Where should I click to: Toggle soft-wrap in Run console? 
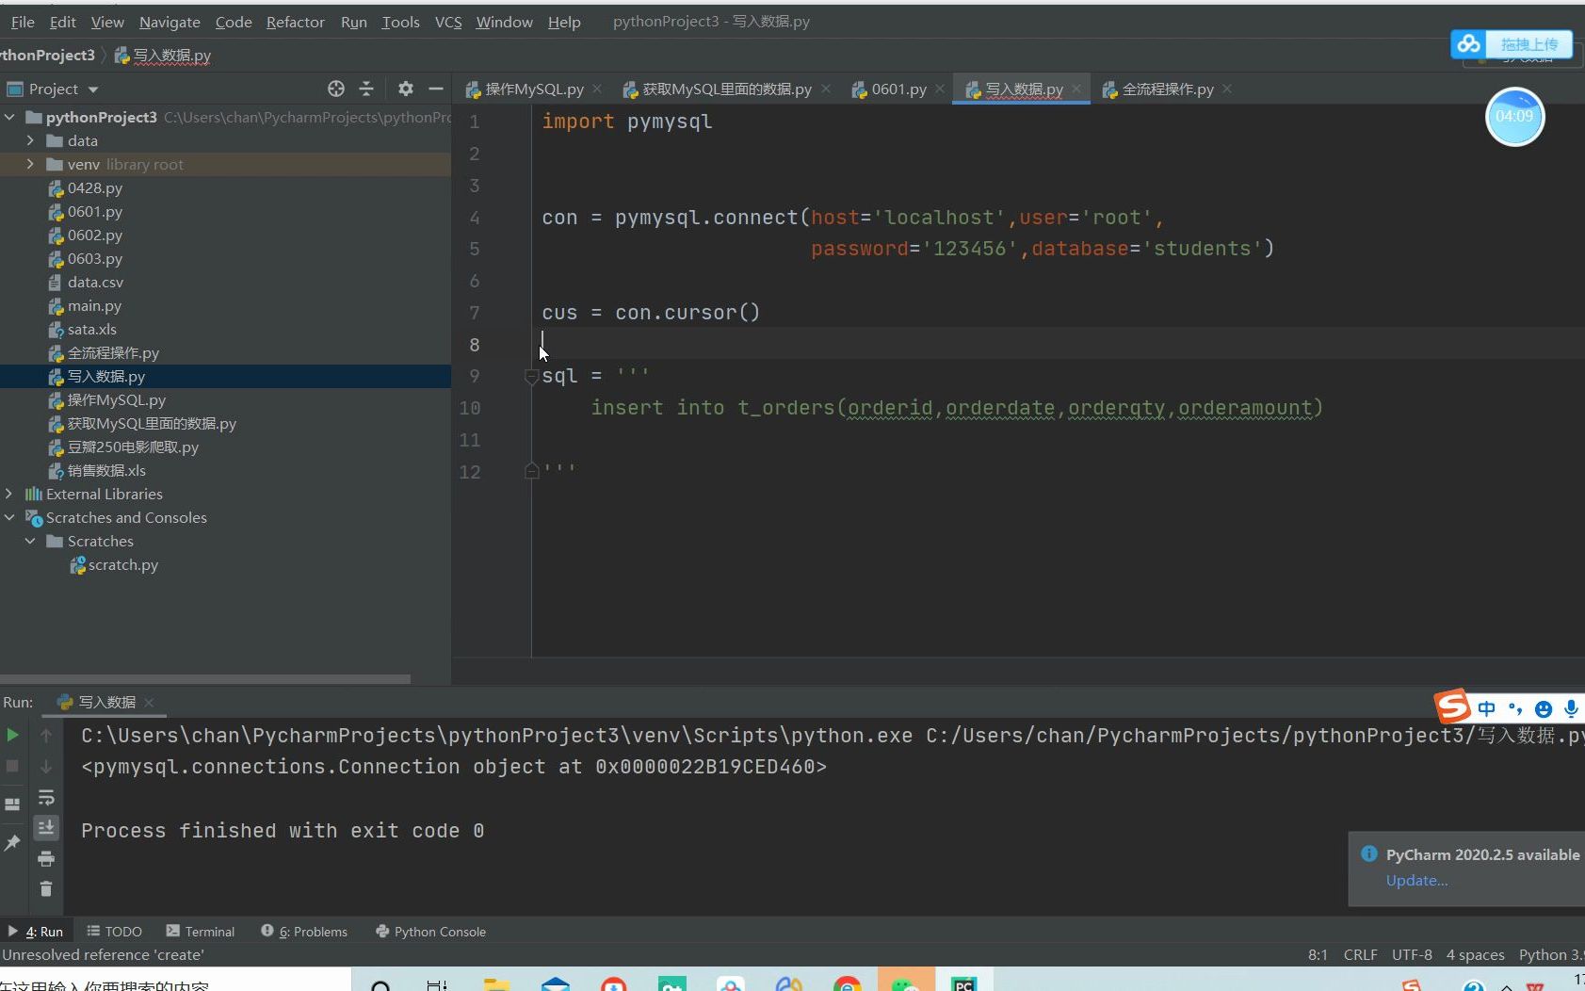click(46, 798)
